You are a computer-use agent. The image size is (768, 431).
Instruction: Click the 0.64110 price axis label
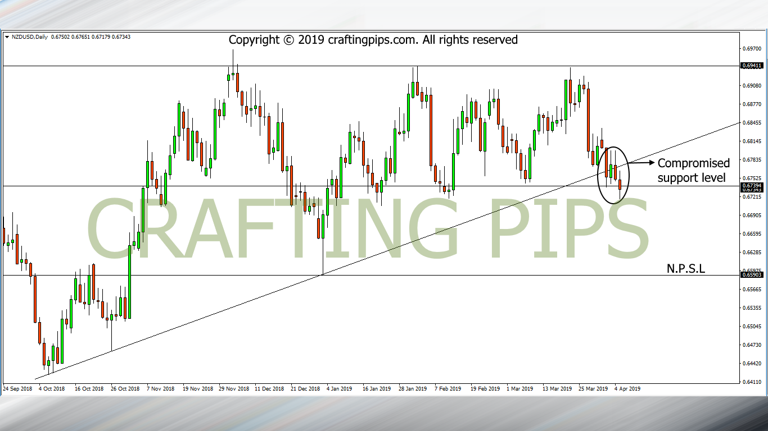click(752, 382)
